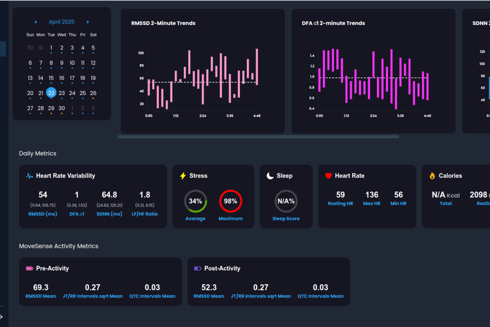The image size is (490, 327).
Task: Open the DFA α1 2-minute Trends chart
Action: [x=373, y=71]
